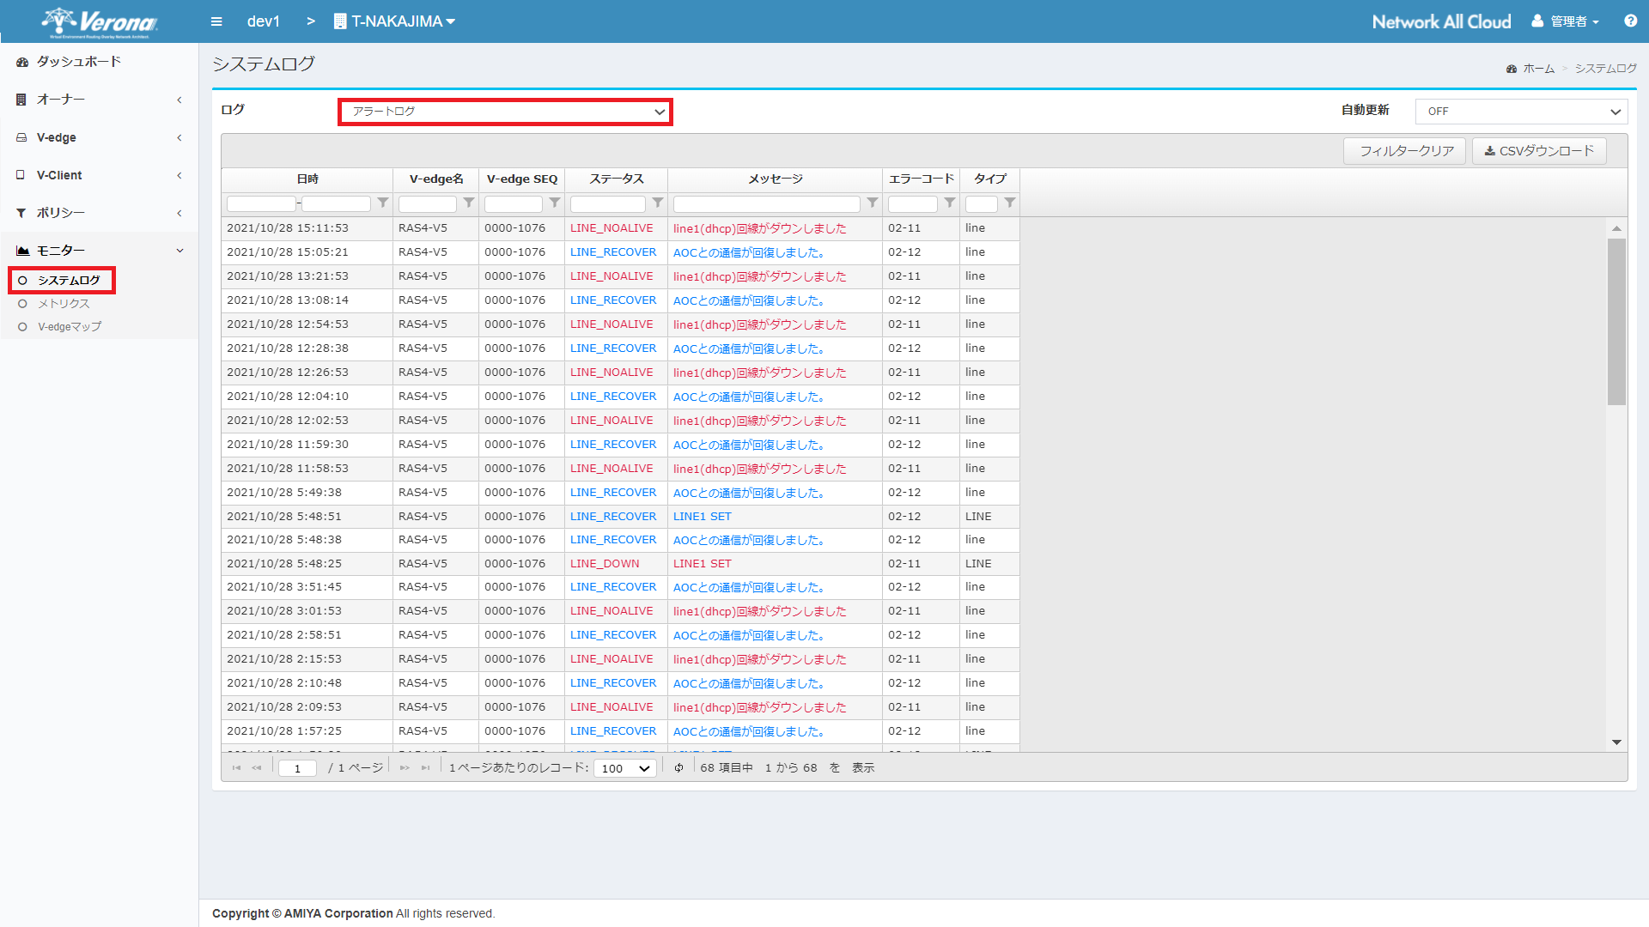Screen dimensions: 1649x927
Task: Open the help question mark icon
Action: click(x=1630, y=21)
